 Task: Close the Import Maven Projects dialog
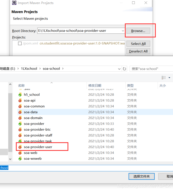(146, 3)
